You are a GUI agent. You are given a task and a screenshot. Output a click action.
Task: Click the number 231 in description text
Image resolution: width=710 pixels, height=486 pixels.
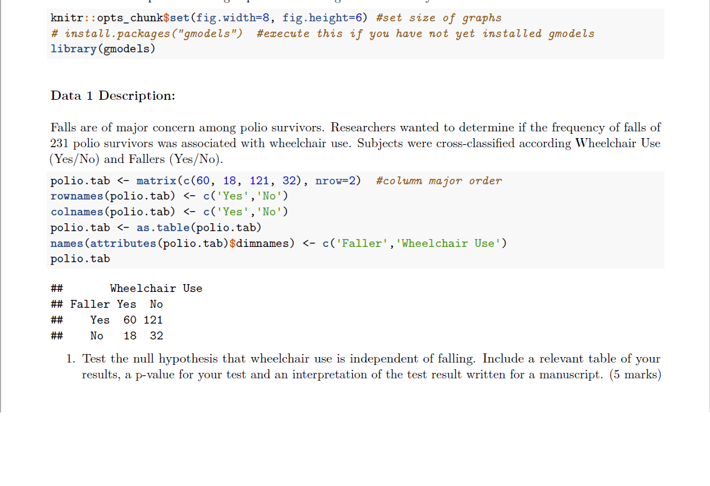click(x=60, y=144)
